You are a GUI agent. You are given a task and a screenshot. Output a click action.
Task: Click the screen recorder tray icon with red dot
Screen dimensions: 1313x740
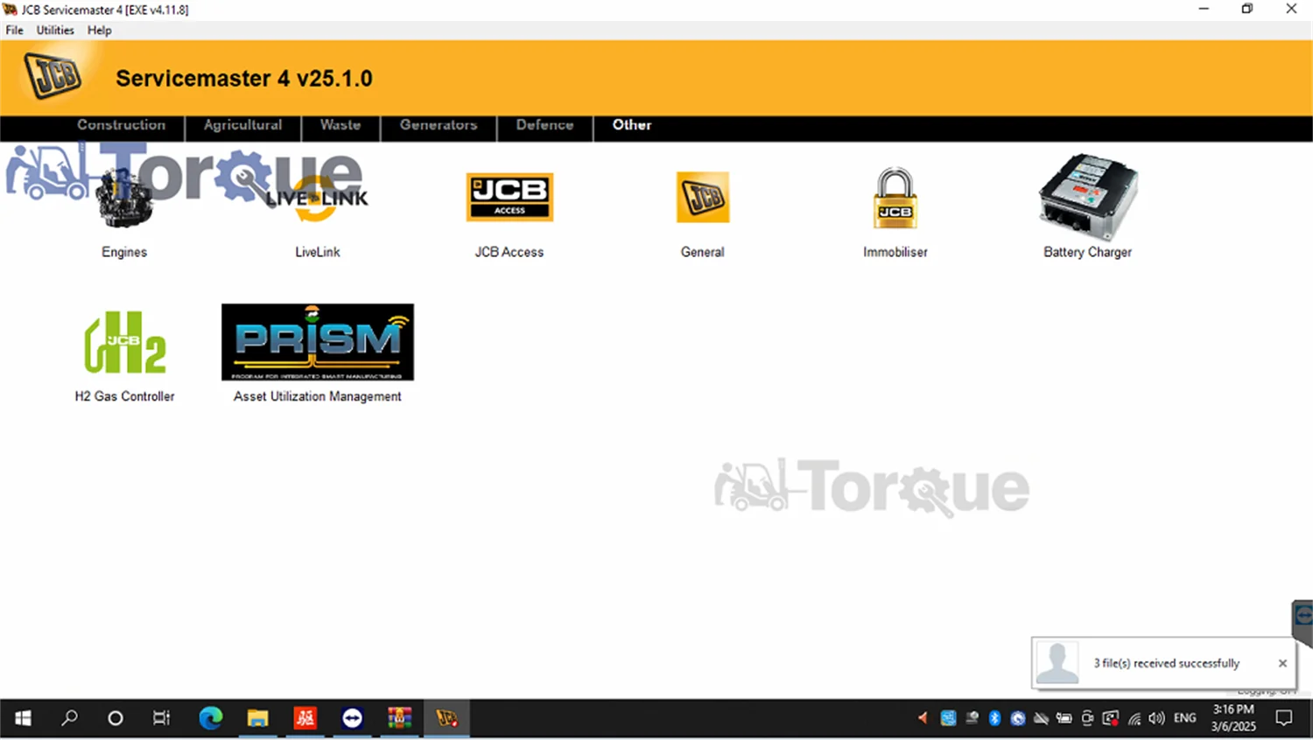click(x=1111, y=718)
